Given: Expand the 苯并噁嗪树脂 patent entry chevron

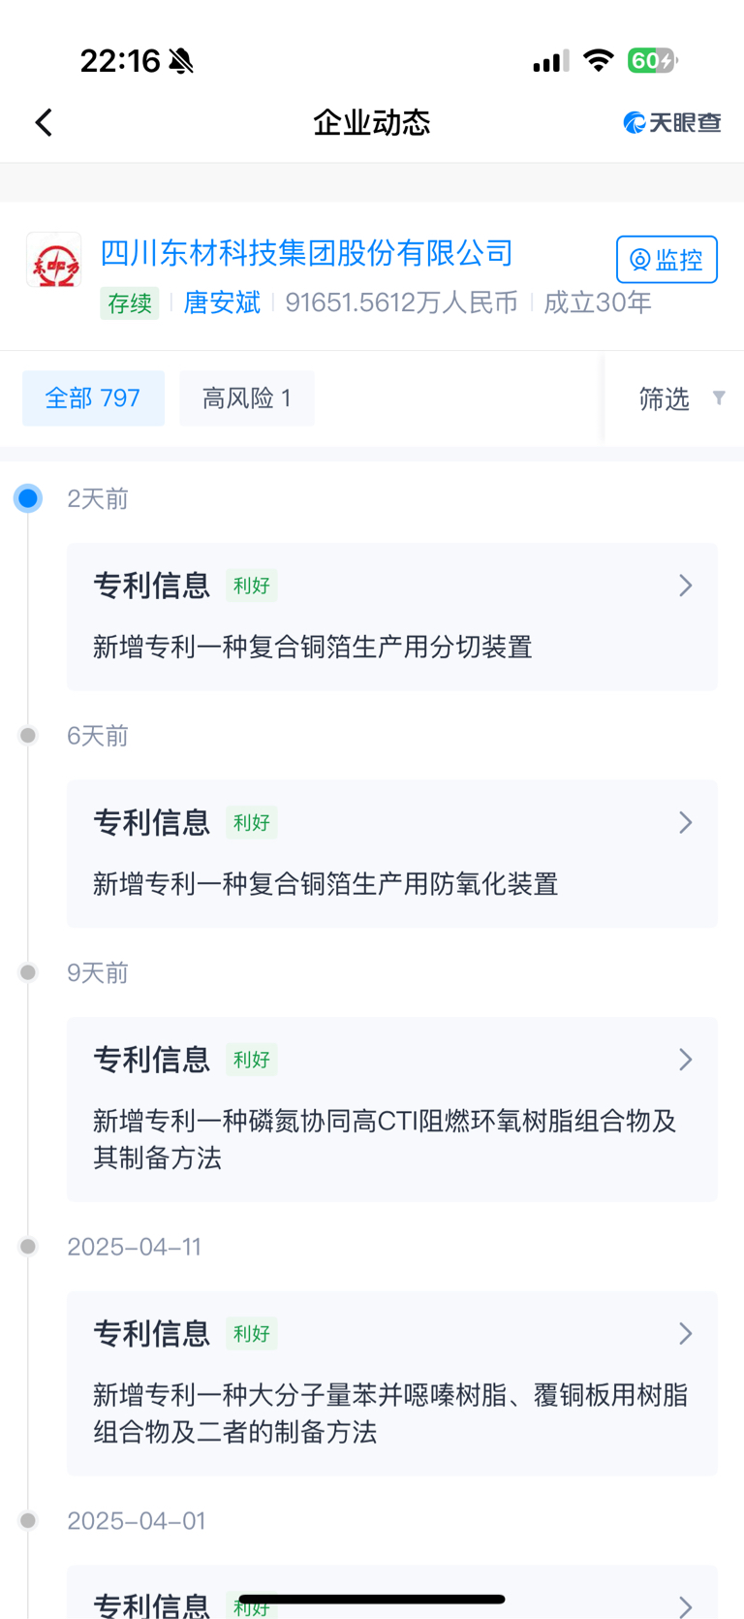Looking at the screenshot, I should pos(686,1334).
